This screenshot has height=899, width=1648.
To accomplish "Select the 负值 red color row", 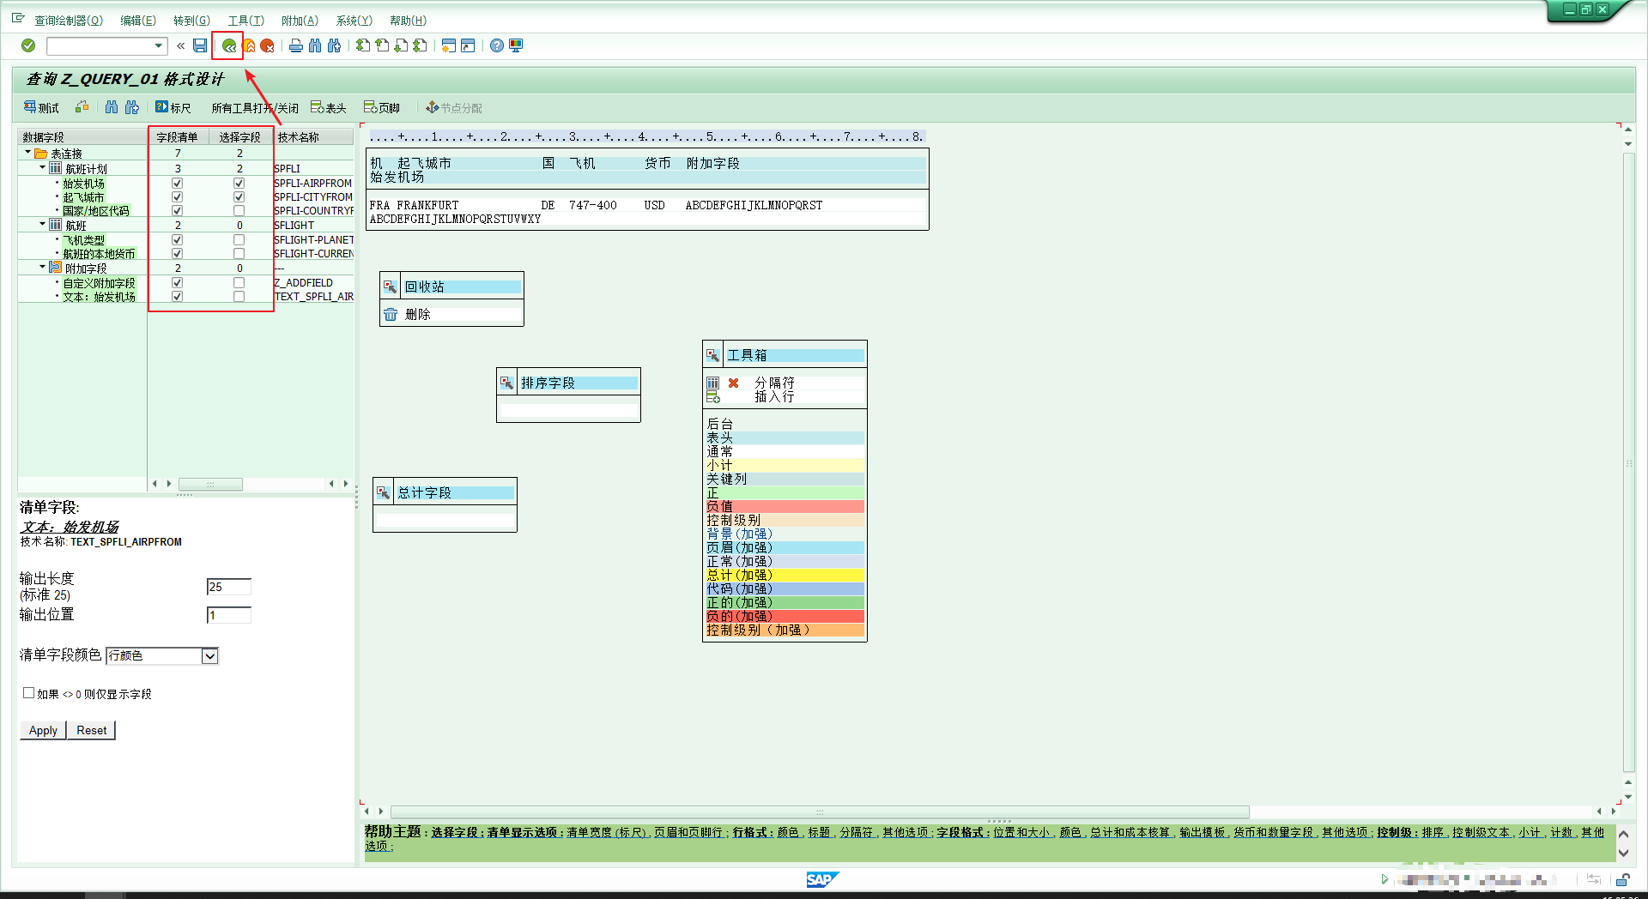I will tap(784, 507).
